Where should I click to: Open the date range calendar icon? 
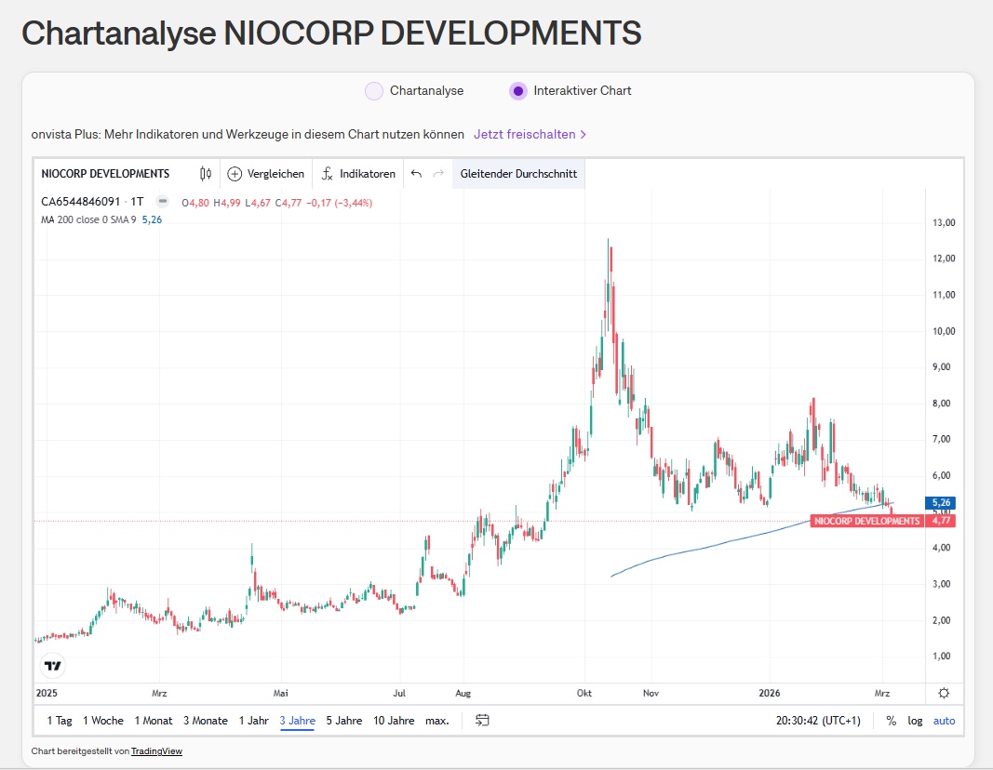(482, 720)
